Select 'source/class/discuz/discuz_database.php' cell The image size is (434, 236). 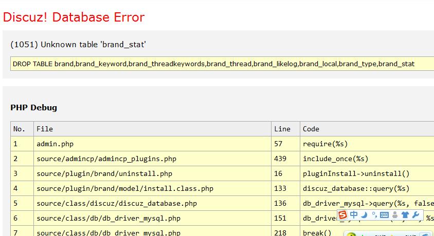(152, 204)
